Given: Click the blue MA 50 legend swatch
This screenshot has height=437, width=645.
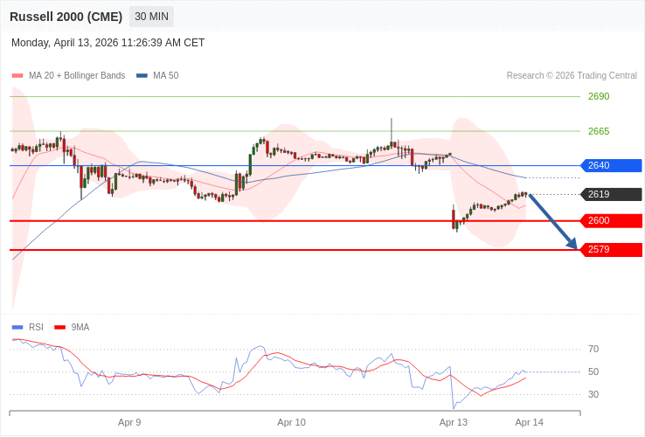Looking at the screenshot, I should pos(142,76).
